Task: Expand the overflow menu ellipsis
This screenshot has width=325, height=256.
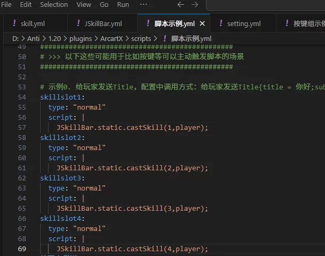Action: click(x=144, y=4)
